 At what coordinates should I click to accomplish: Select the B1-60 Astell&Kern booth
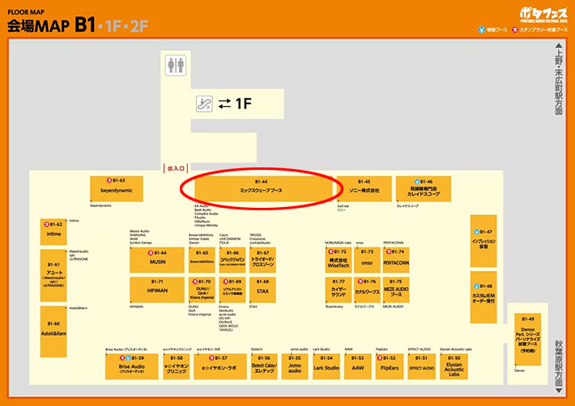tap(53, 332)
